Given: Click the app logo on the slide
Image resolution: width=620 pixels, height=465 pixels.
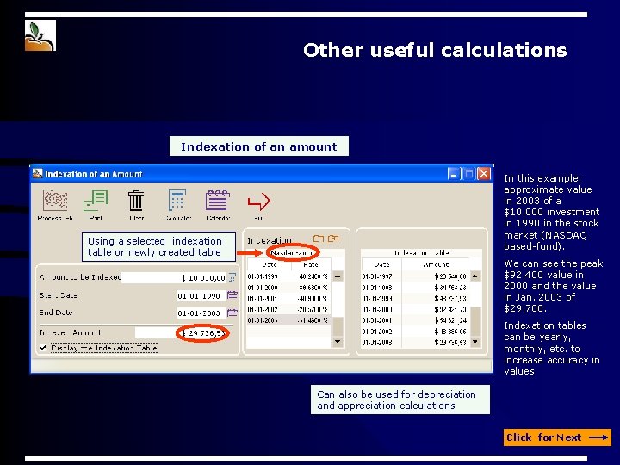Looking at the screenshot, I should 40,35.
